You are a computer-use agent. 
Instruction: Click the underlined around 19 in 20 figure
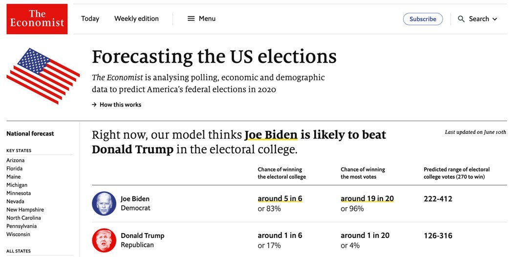tap(367, 199)
